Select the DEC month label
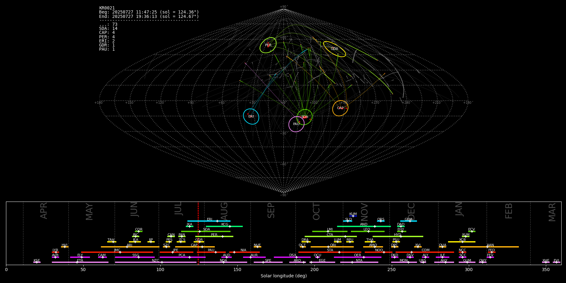566x283 pixels. 411,212
